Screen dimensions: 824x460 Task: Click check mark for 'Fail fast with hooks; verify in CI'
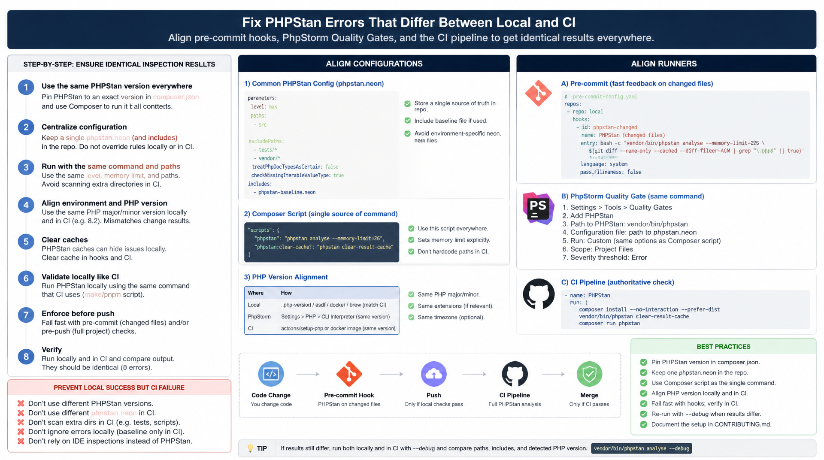coord(643,403)
